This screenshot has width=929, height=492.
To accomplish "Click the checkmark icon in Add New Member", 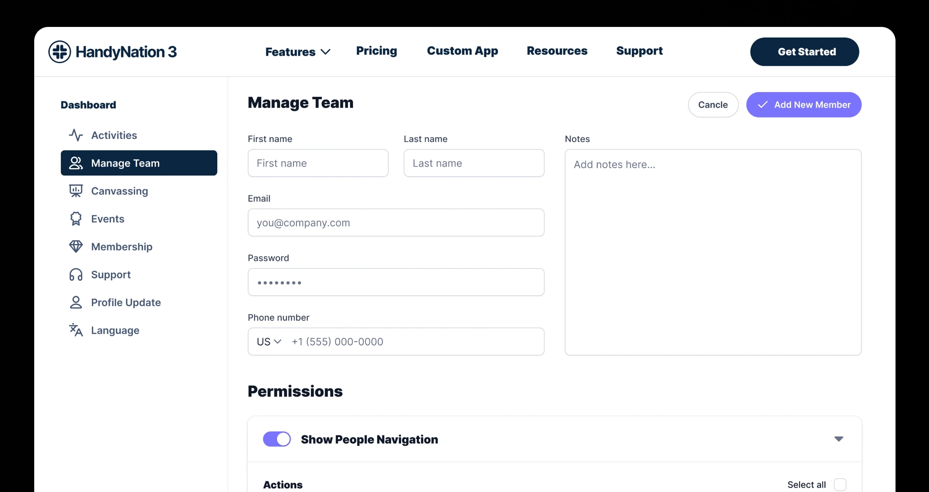I will 763,105.
